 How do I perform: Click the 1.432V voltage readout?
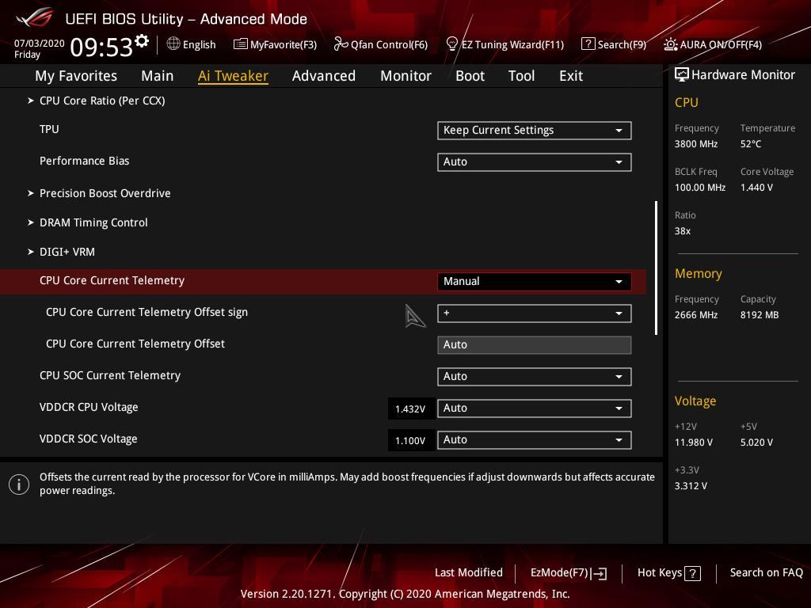point(410,408)
